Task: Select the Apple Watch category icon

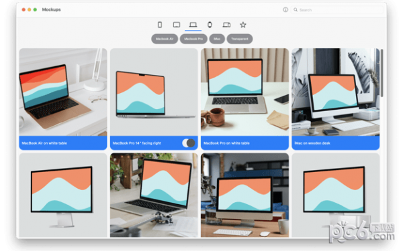Action: click(210, 25)
